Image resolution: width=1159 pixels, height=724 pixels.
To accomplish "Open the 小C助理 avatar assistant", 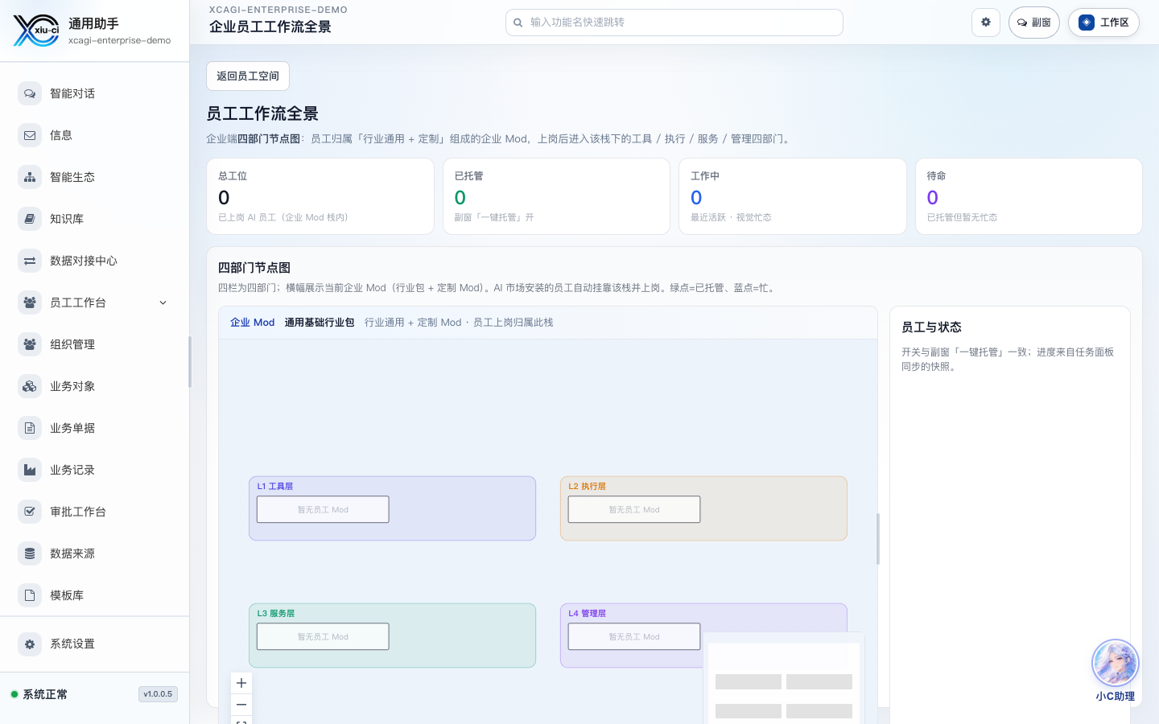I will tap(1115, 663).
